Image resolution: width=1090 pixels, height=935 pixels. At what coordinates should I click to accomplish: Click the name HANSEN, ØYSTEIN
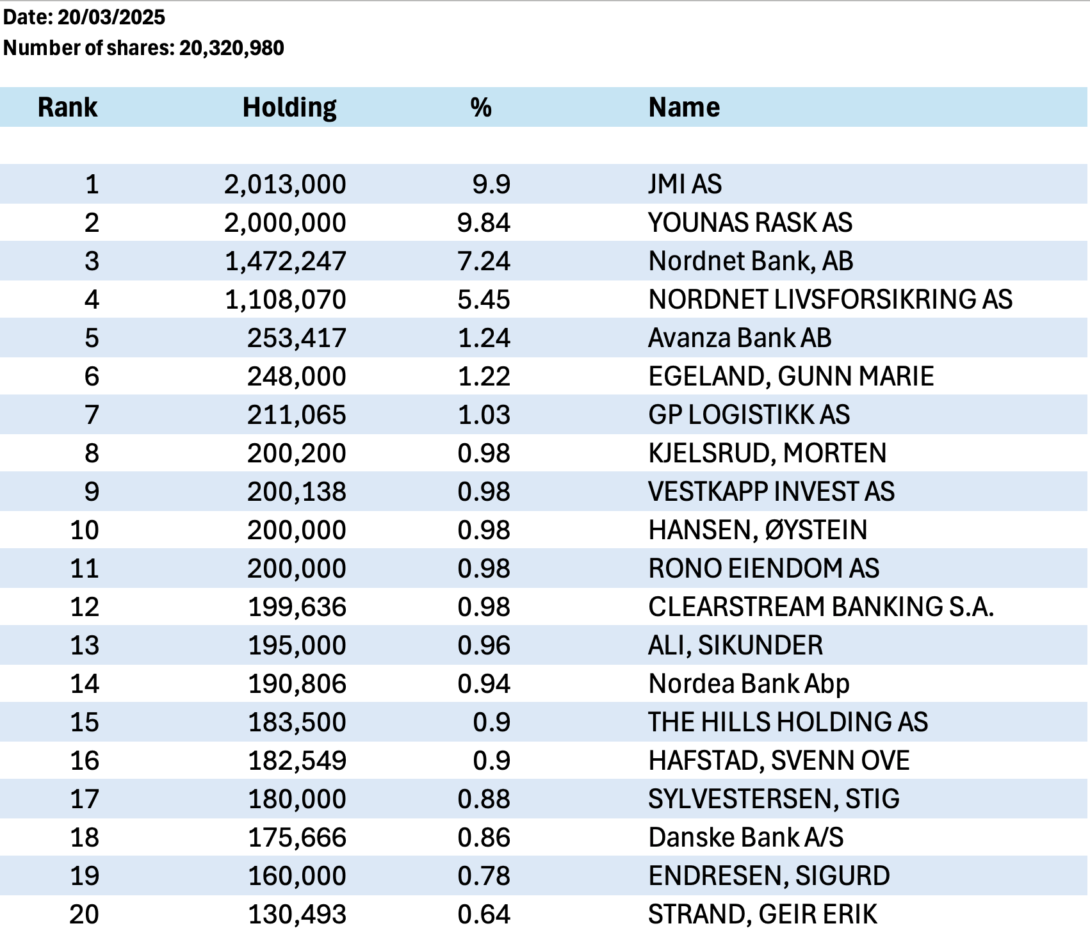point(758,530)
